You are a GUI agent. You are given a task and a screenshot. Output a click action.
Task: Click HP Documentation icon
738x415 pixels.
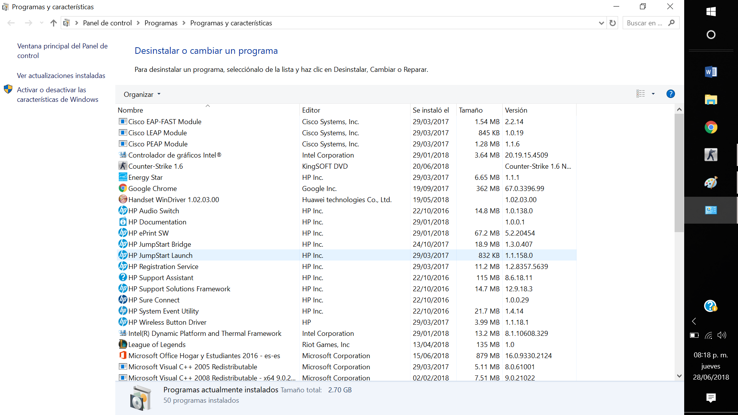tap(123, 222)
